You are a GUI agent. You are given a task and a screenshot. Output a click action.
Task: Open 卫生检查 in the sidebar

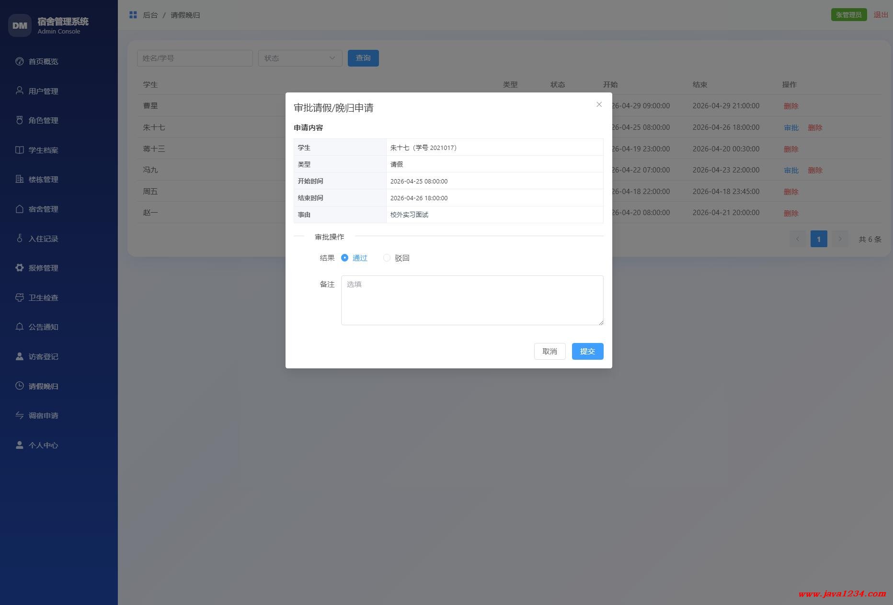pyautogui.click(x=43, y=297)
